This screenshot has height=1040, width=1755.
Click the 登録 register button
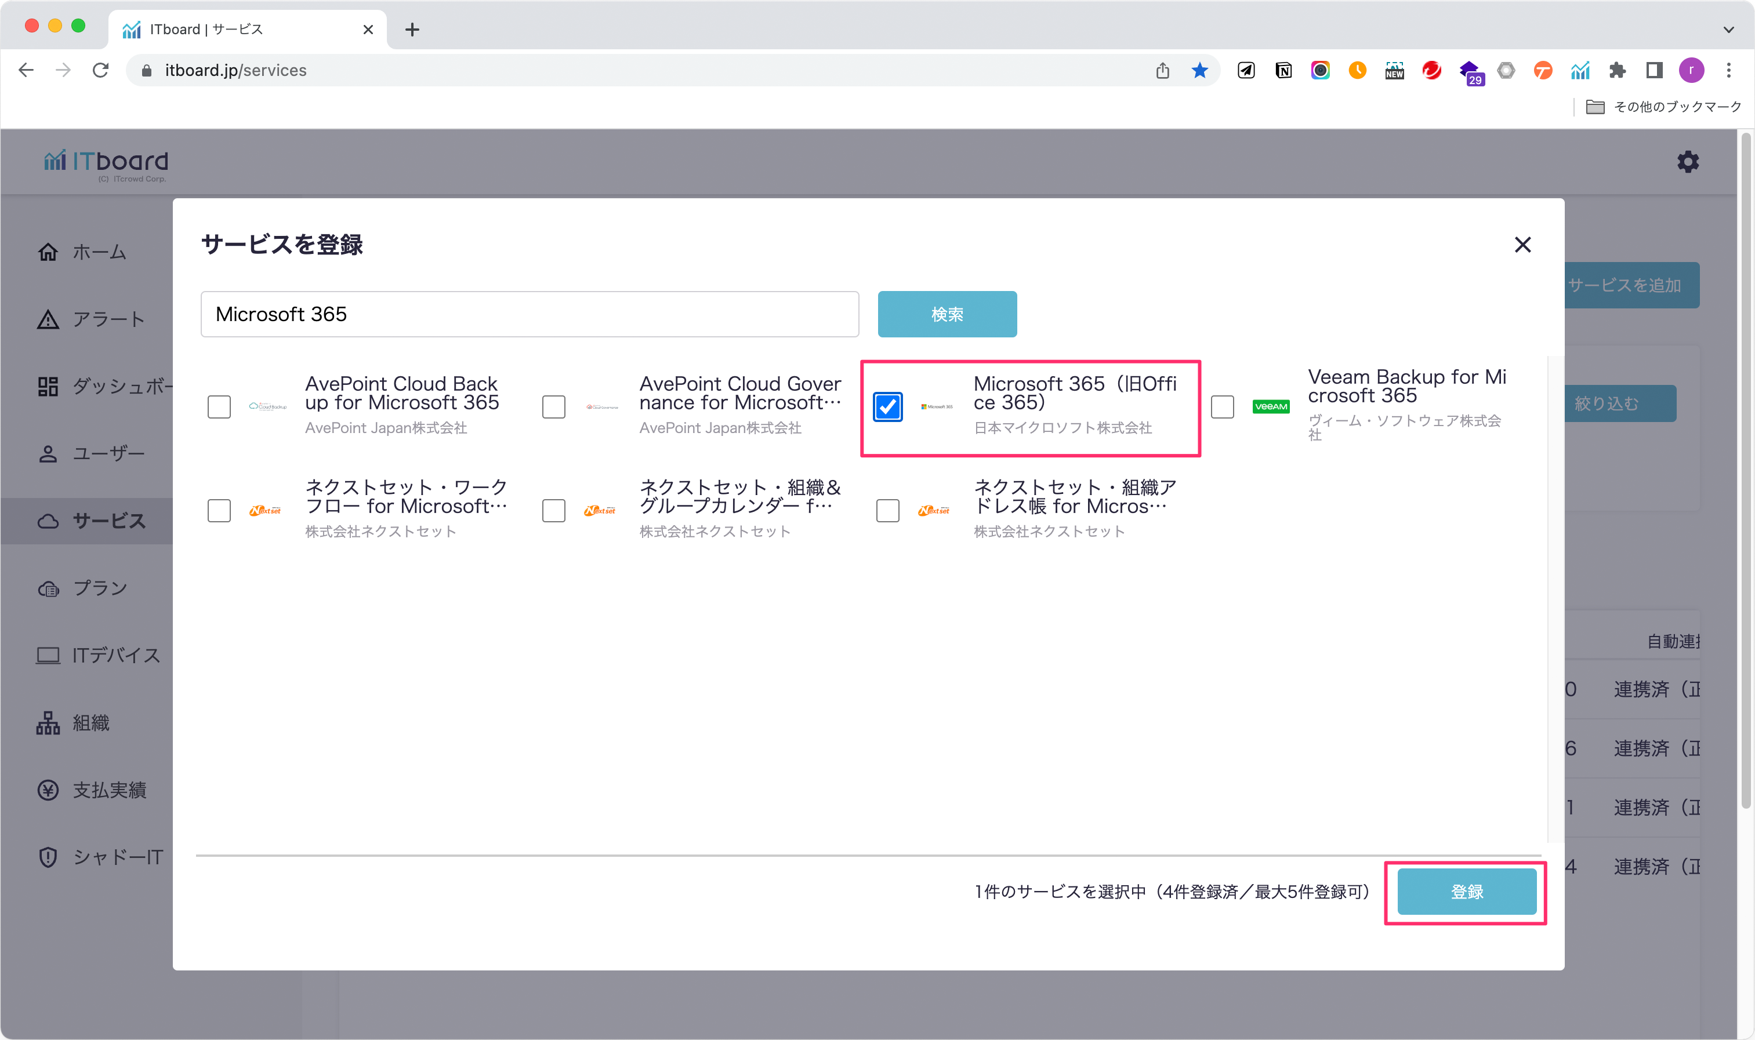(1466, 892)
